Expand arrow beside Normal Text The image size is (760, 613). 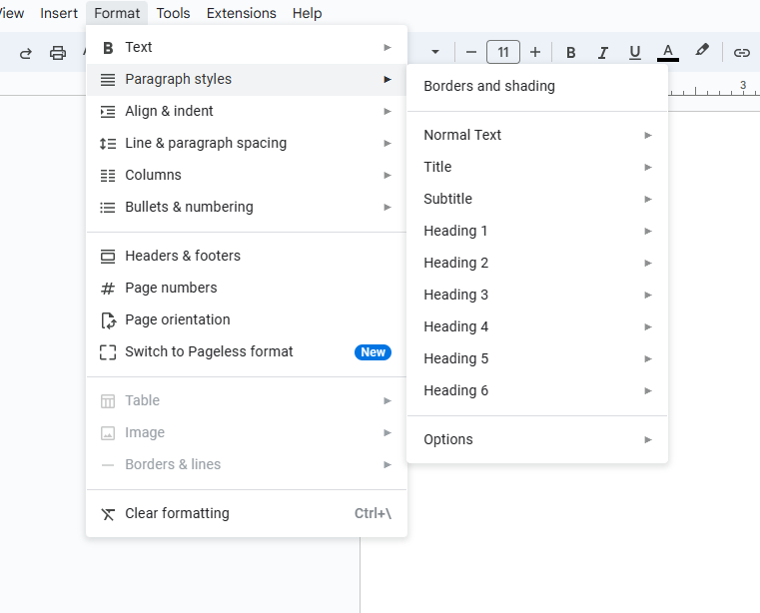pos(648,135)
